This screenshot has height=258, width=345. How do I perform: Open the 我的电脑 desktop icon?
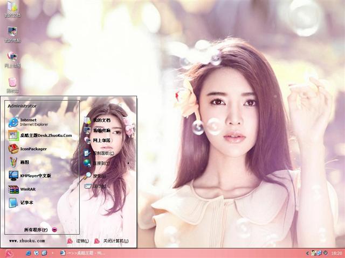click(12, 34)
